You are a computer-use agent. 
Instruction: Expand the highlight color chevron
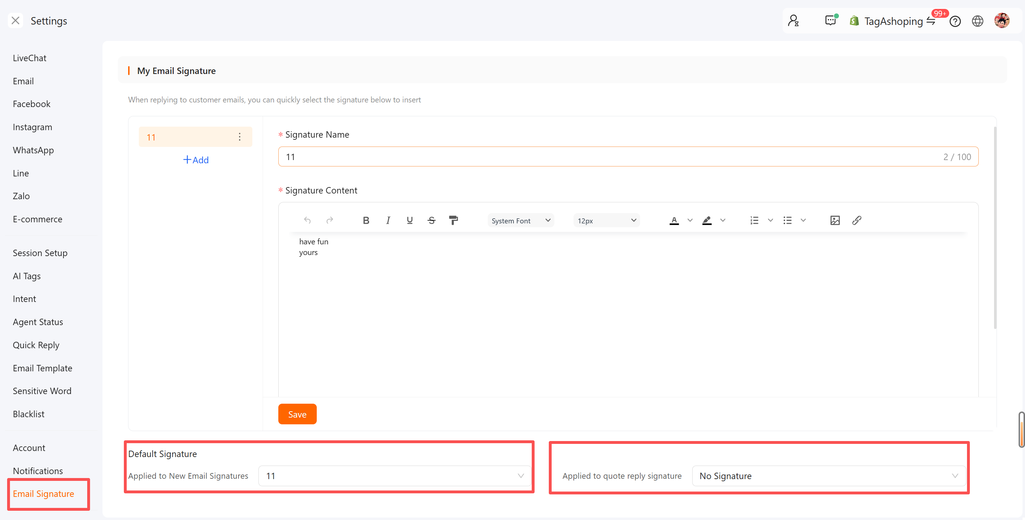[x=722, y=220]
